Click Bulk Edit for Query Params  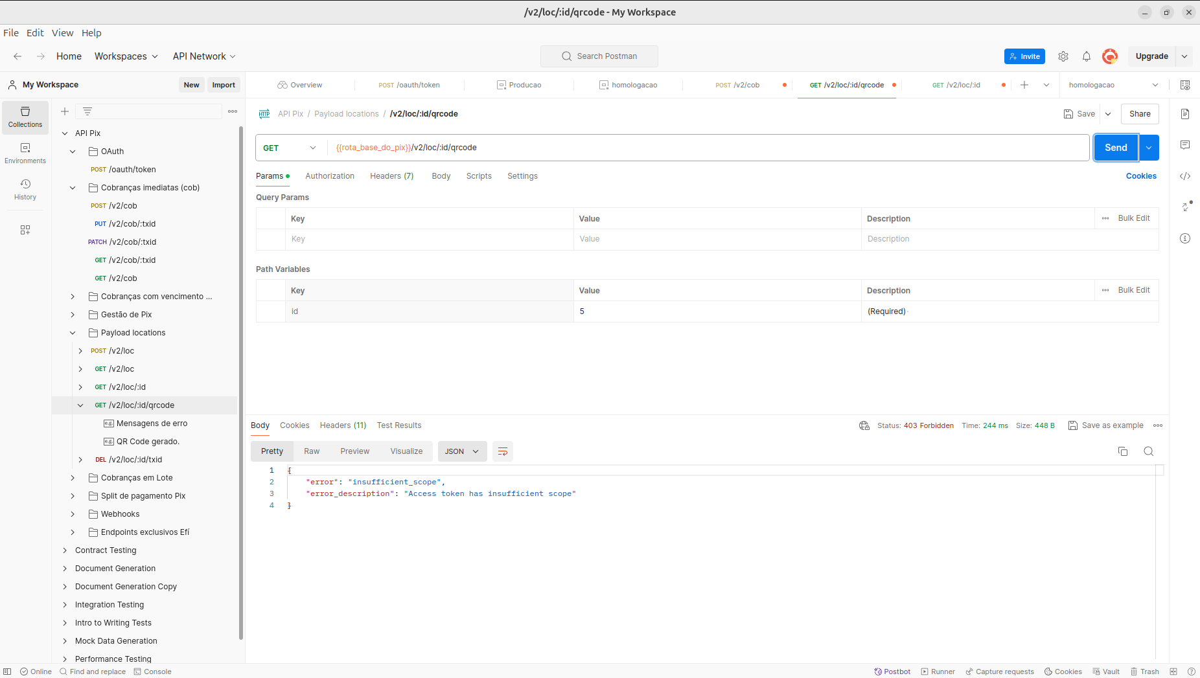1134,218
